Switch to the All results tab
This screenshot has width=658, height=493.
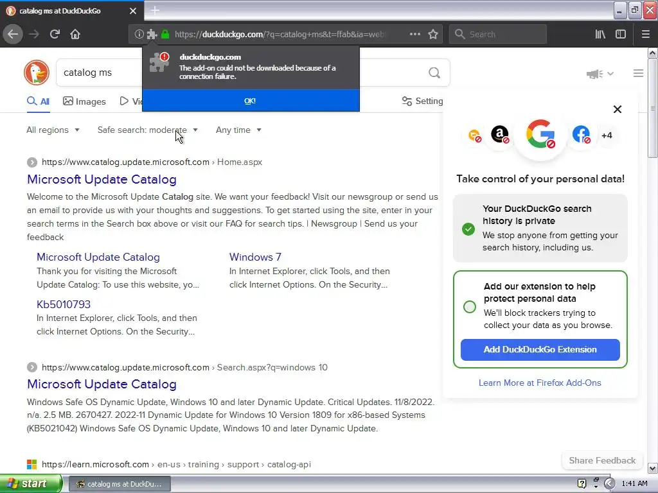38,101
